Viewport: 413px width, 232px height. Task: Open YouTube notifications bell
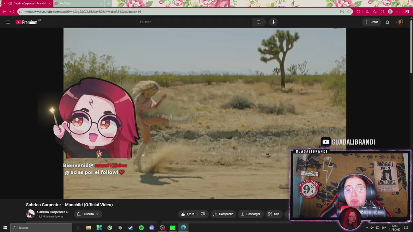(x=388, y=22)
